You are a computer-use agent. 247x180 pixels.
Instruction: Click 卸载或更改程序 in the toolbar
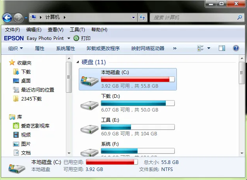pyautogui.click(x=103, y=48)
